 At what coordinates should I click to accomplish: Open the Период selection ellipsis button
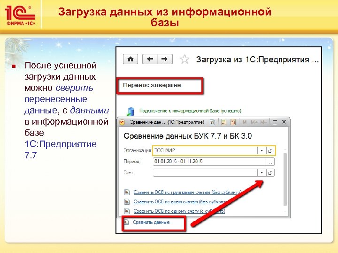click(x=270, y=162)
